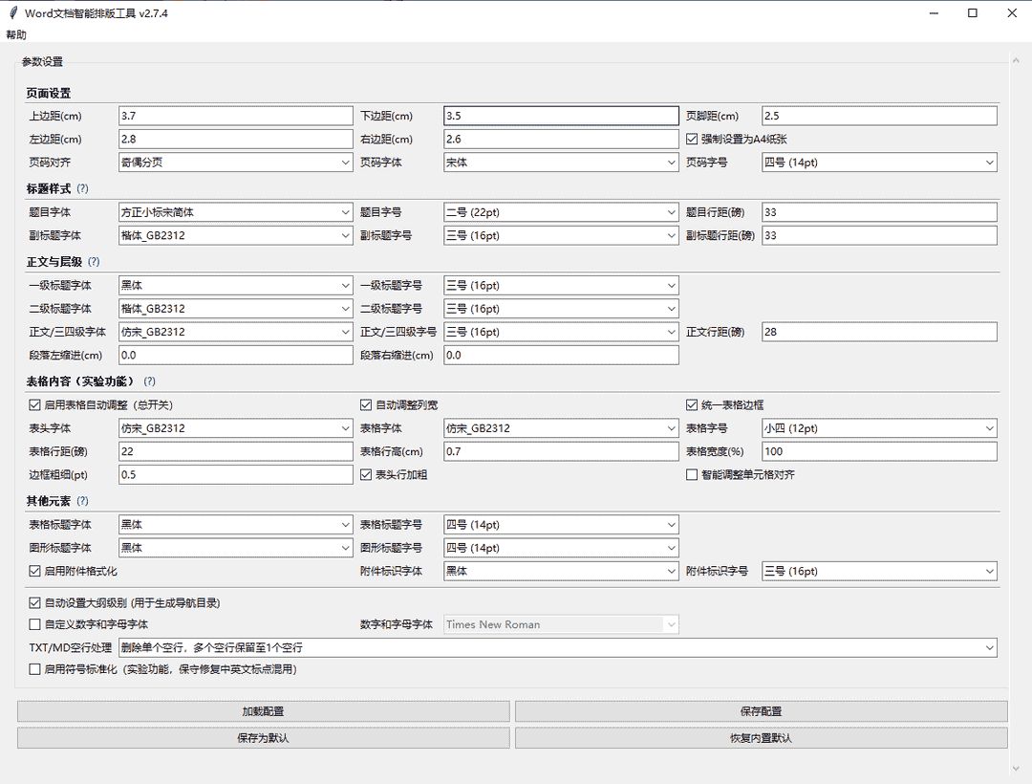The width and height of the screenshot is (1032, 784).
Task: Click the 右边距(cm) input field
Action: point(561,139)
